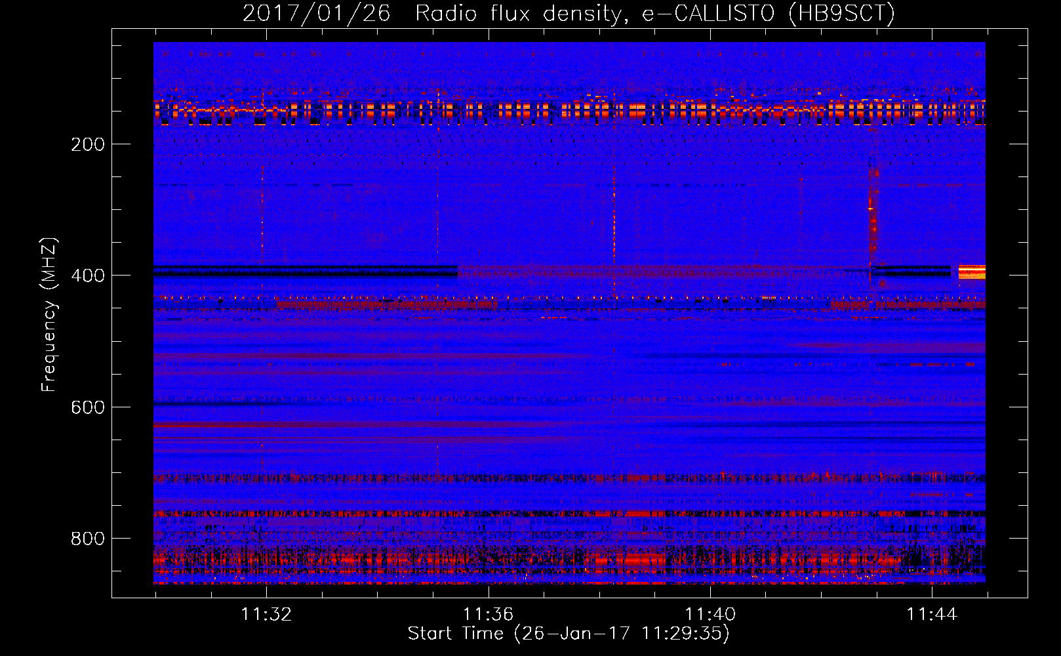
Task: Click the 800 frequency tick label
Action: click(88, 539)
